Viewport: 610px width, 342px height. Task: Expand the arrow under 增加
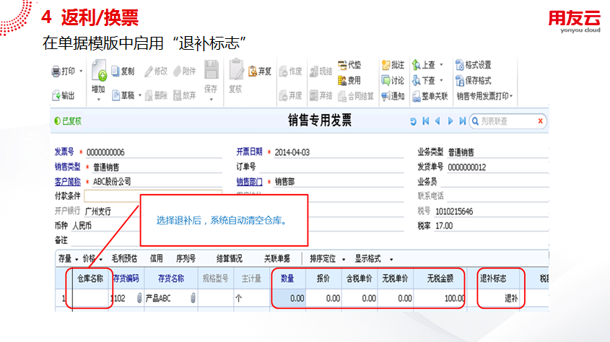[x=98, y=100]
